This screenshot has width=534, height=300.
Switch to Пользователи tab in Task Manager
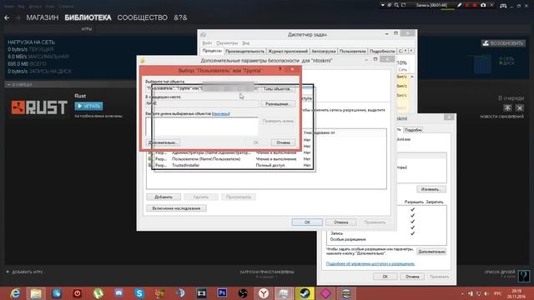(352, 51)
